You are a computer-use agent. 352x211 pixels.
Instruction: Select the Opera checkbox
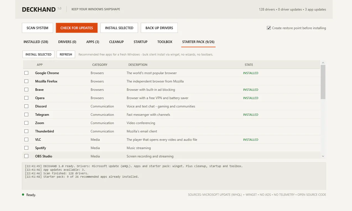coord(26,98)
